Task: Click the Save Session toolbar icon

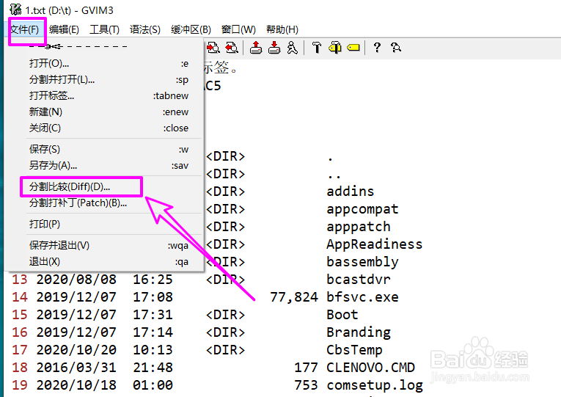Action: pyautogui.click(x=274, y=47)
